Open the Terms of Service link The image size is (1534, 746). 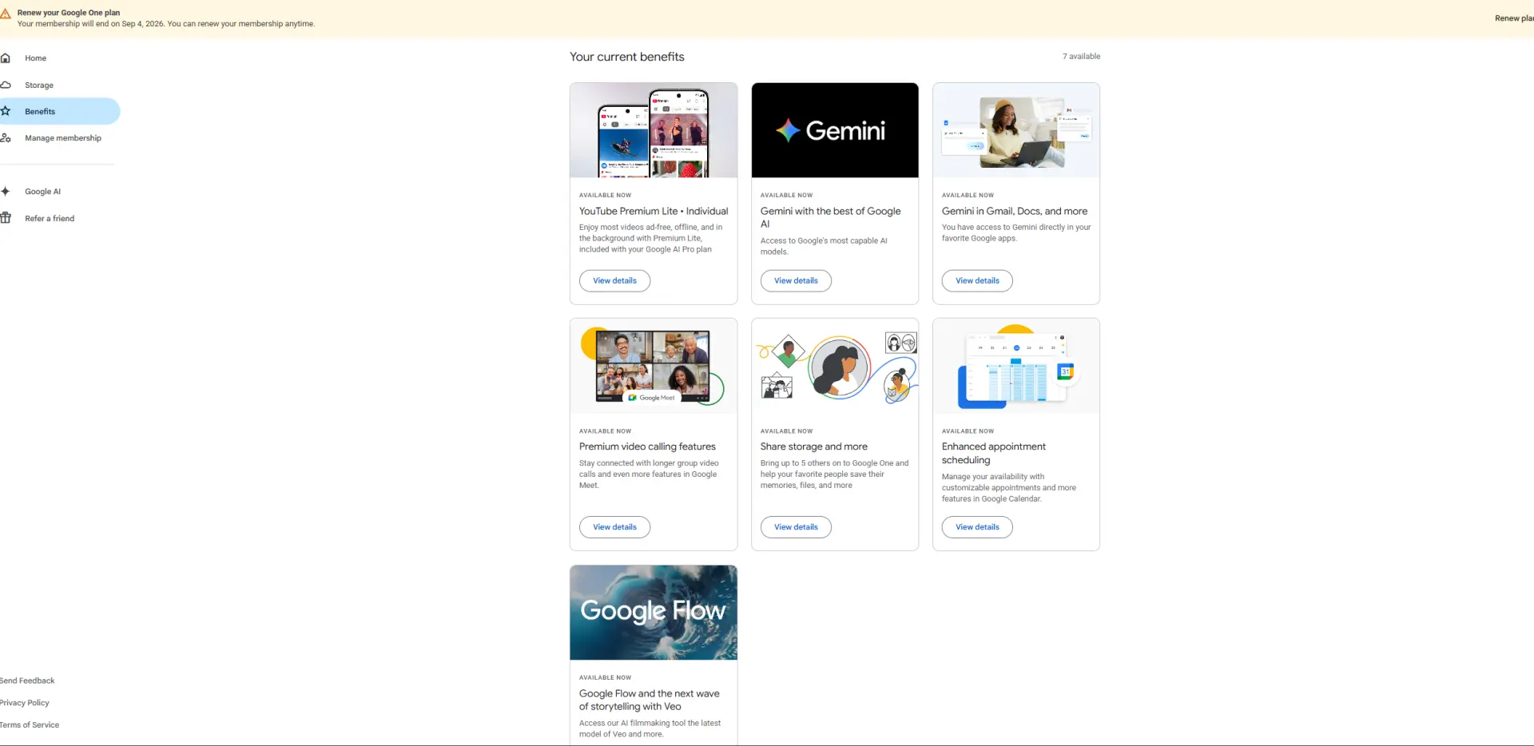[30, 725]
